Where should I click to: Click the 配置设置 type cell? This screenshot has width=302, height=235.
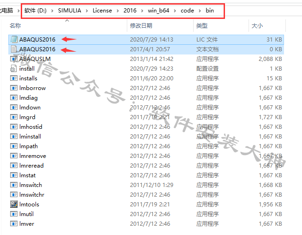point(207,68)
